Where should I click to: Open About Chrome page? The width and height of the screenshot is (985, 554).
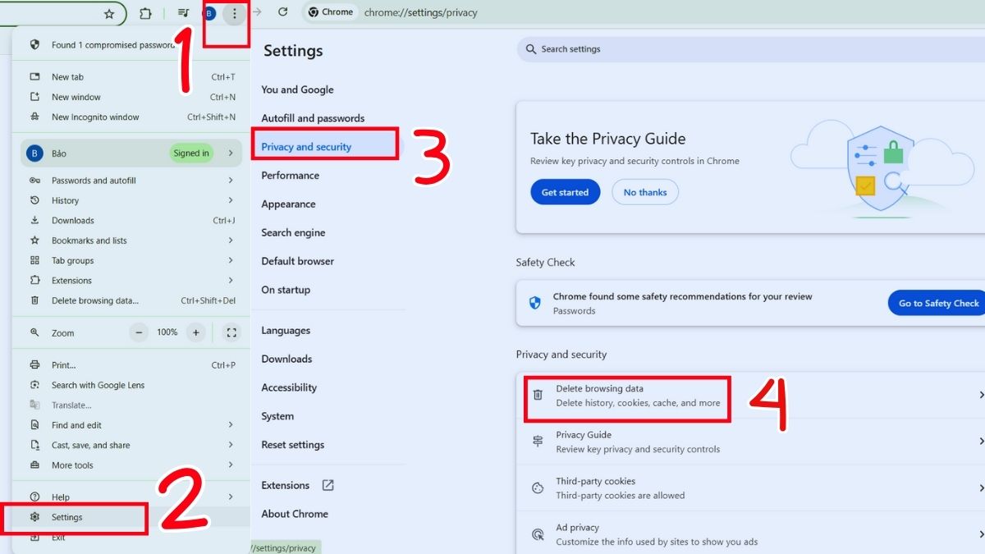click(295, 514)
